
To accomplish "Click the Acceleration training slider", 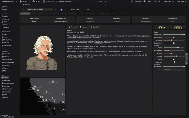I will (174, 50).
